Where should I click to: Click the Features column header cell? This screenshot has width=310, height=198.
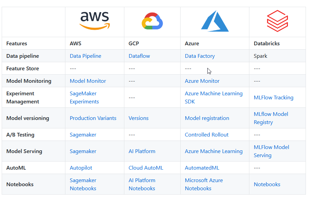(x=17, y=44)
